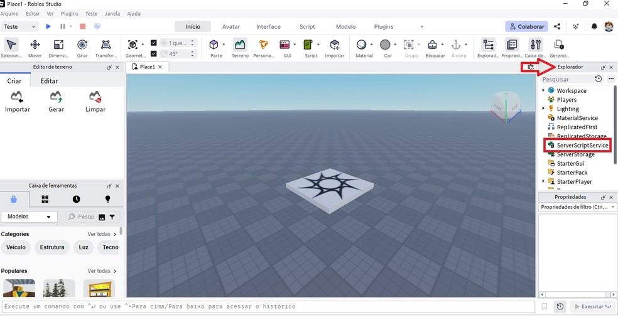This screenshot has height=327, width=618.
Task: Filter by the Estrutura category chip
Action: click(x=52, y=247)
